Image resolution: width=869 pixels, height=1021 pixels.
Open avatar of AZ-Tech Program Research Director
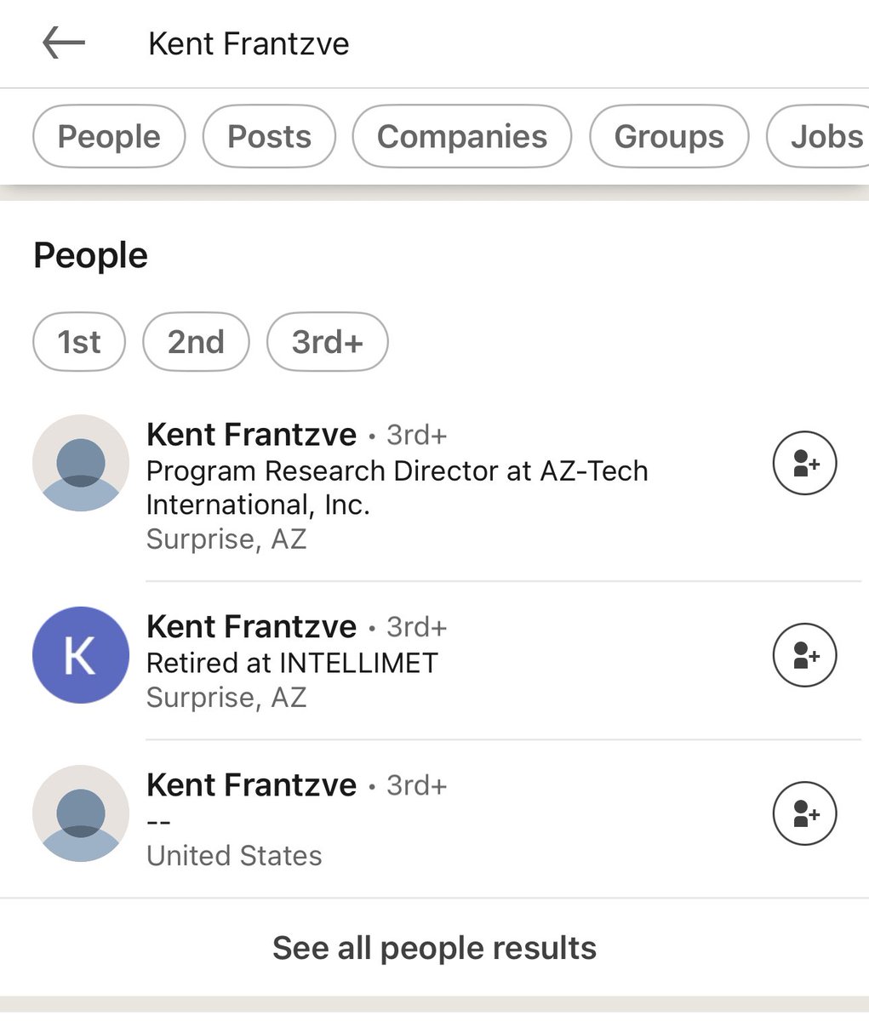81,463
